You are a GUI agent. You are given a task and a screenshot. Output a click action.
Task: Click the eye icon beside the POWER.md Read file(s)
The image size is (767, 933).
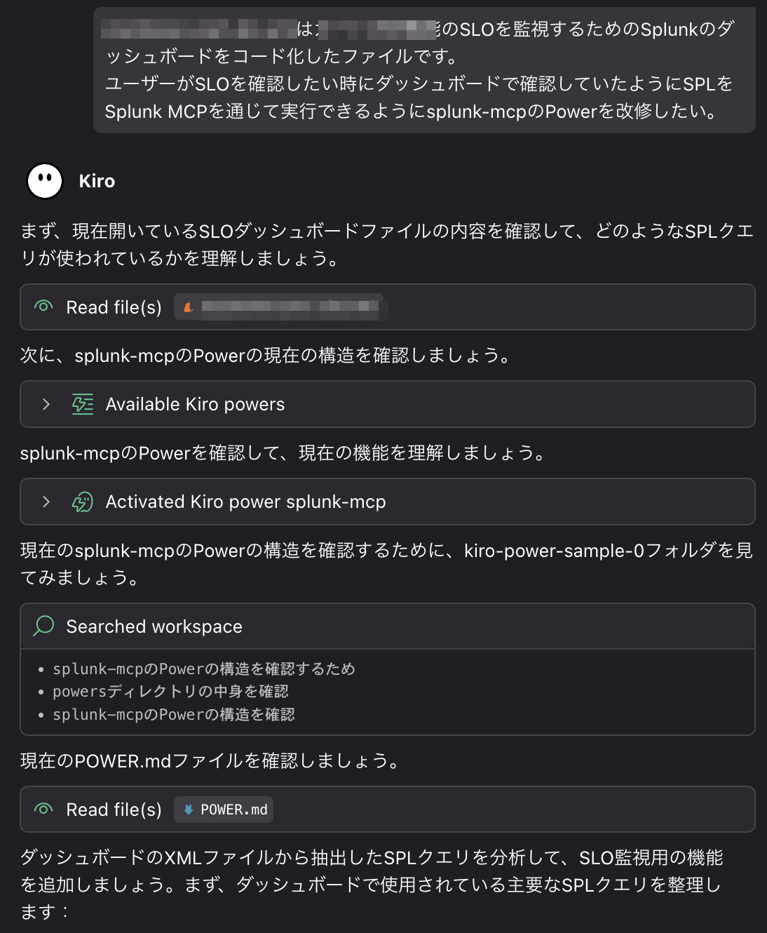point(42,809)
